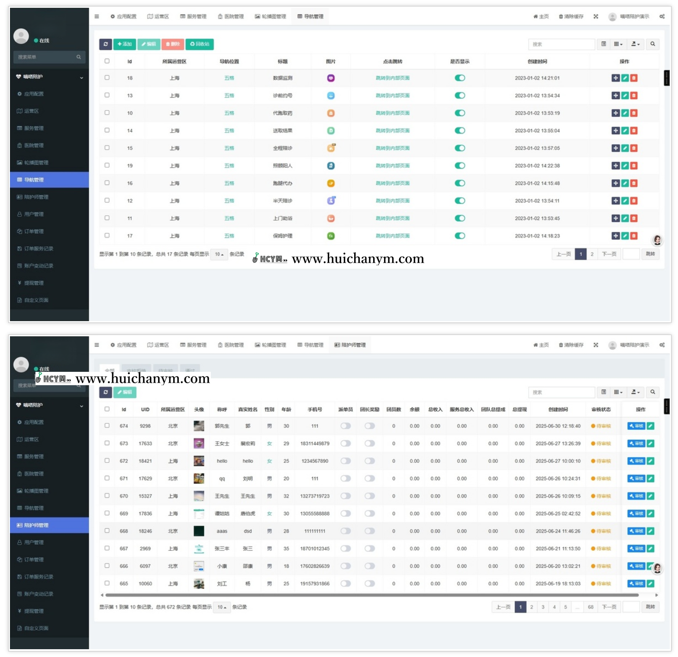Image resolution: width=678 pixels, height=657 pixels.
Task: Open the 回收站 recycle bin
Action: coord(200,44)
